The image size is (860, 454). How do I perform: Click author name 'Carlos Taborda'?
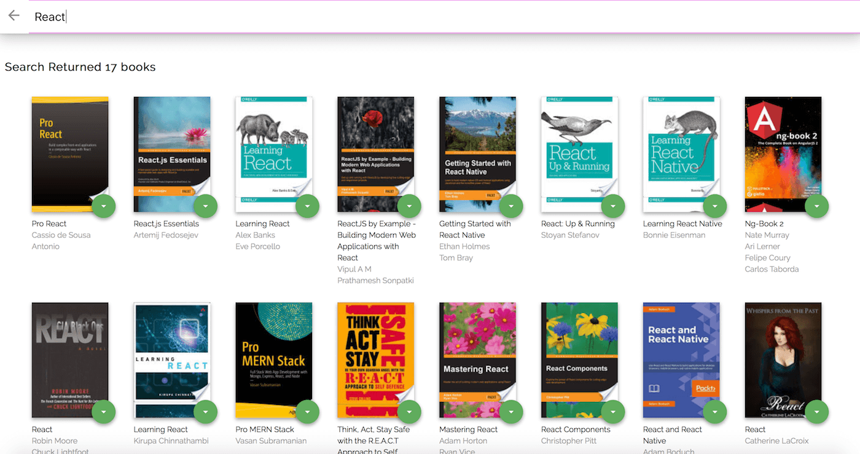pyautogui.click(x=772, y=269)
